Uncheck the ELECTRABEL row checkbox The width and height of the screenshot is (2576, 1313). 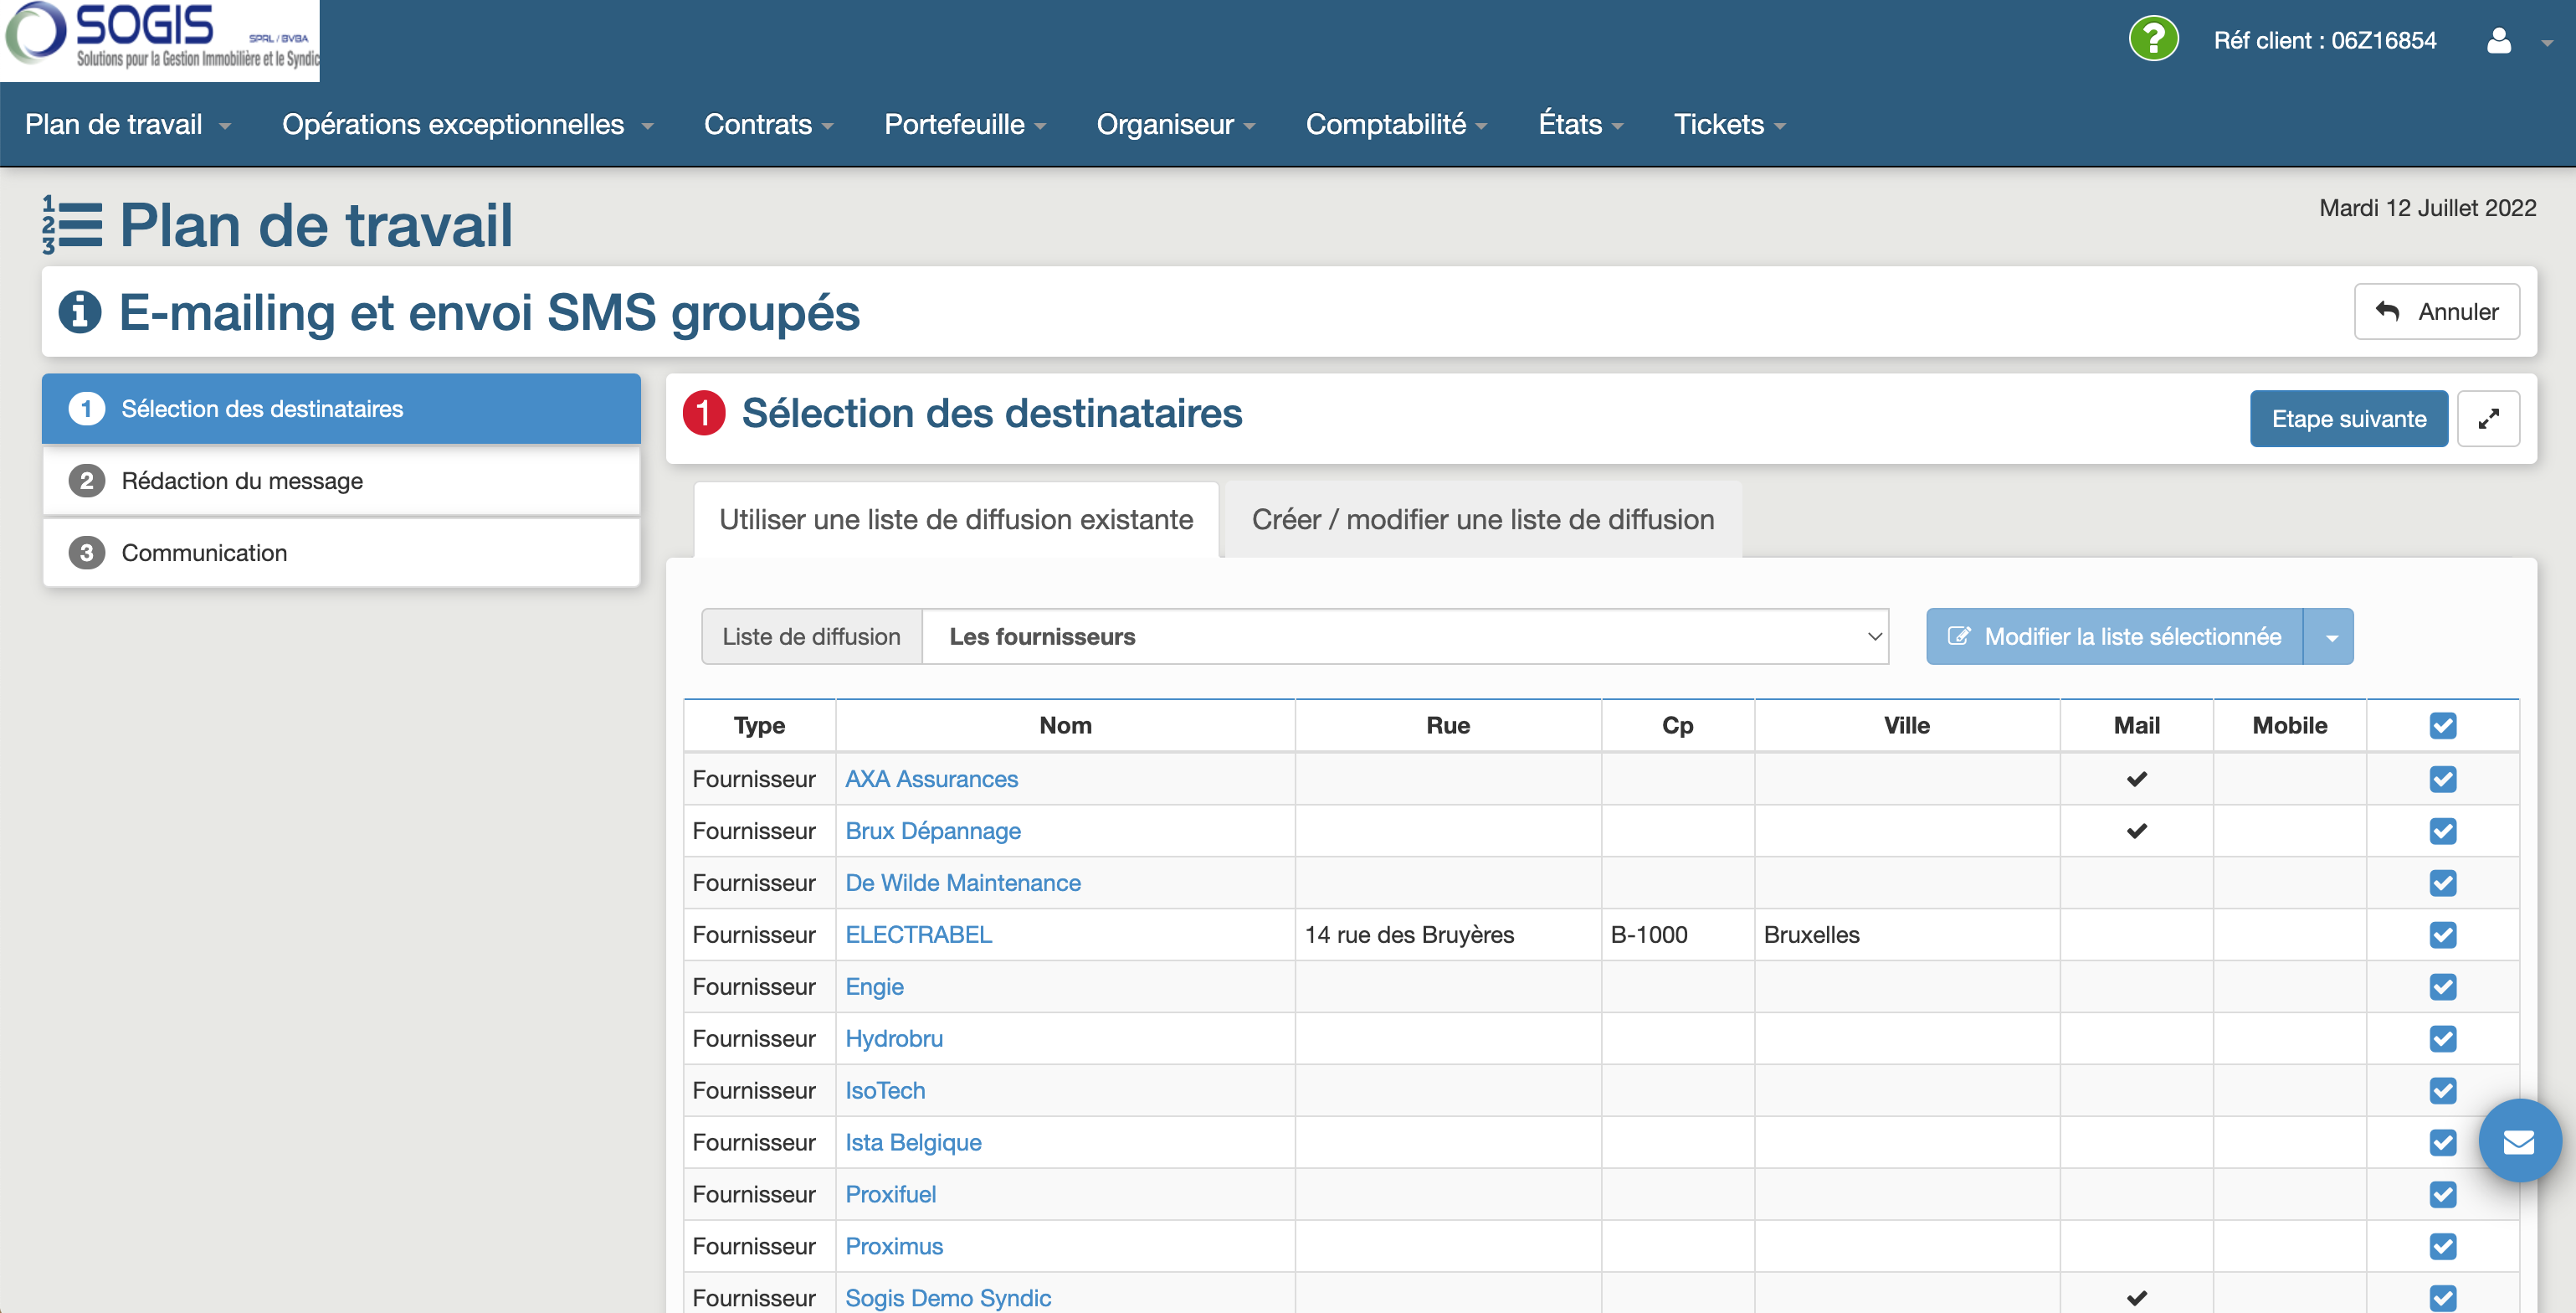point(2442,935)
